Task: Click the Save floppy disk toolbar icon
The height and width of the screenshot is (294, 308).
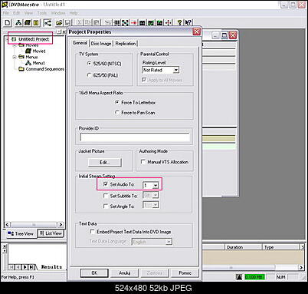Action: 67,23
